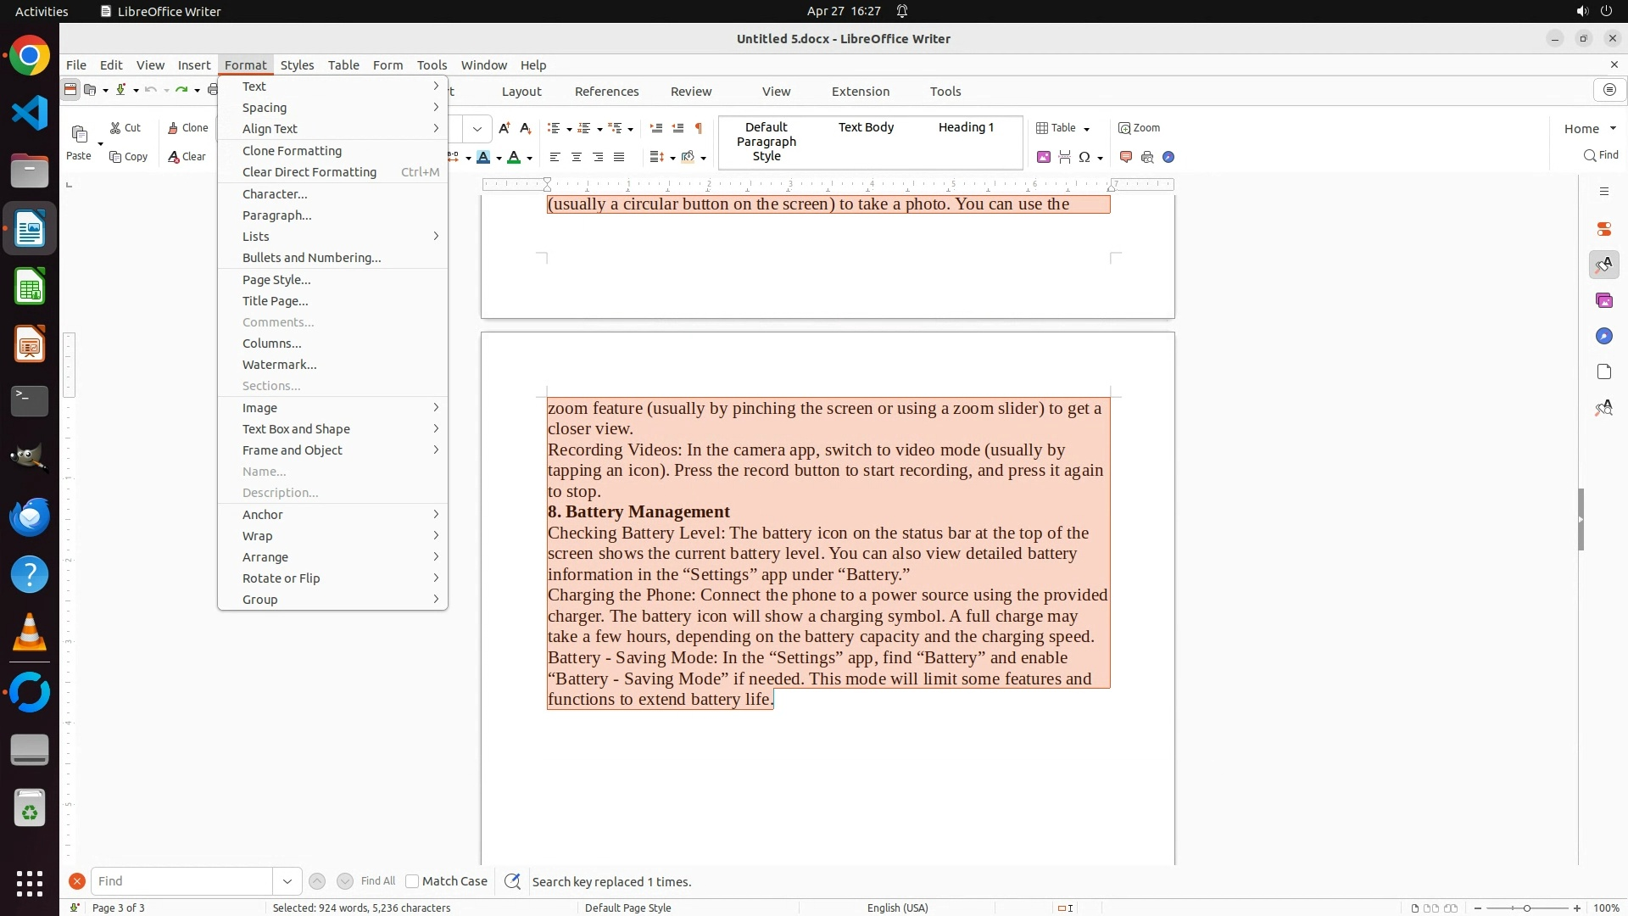Switch to the References tab
Viewport: 1628px width, 916px height.
[x=606, y=92]
